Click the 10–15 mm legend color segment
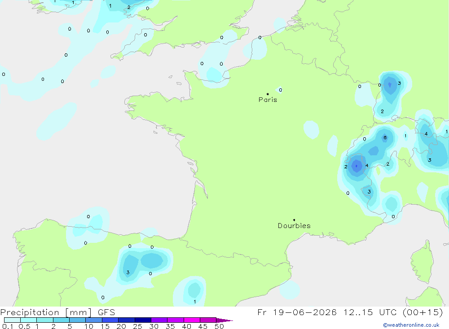This screenshot has width=449, height=329. 94,320
